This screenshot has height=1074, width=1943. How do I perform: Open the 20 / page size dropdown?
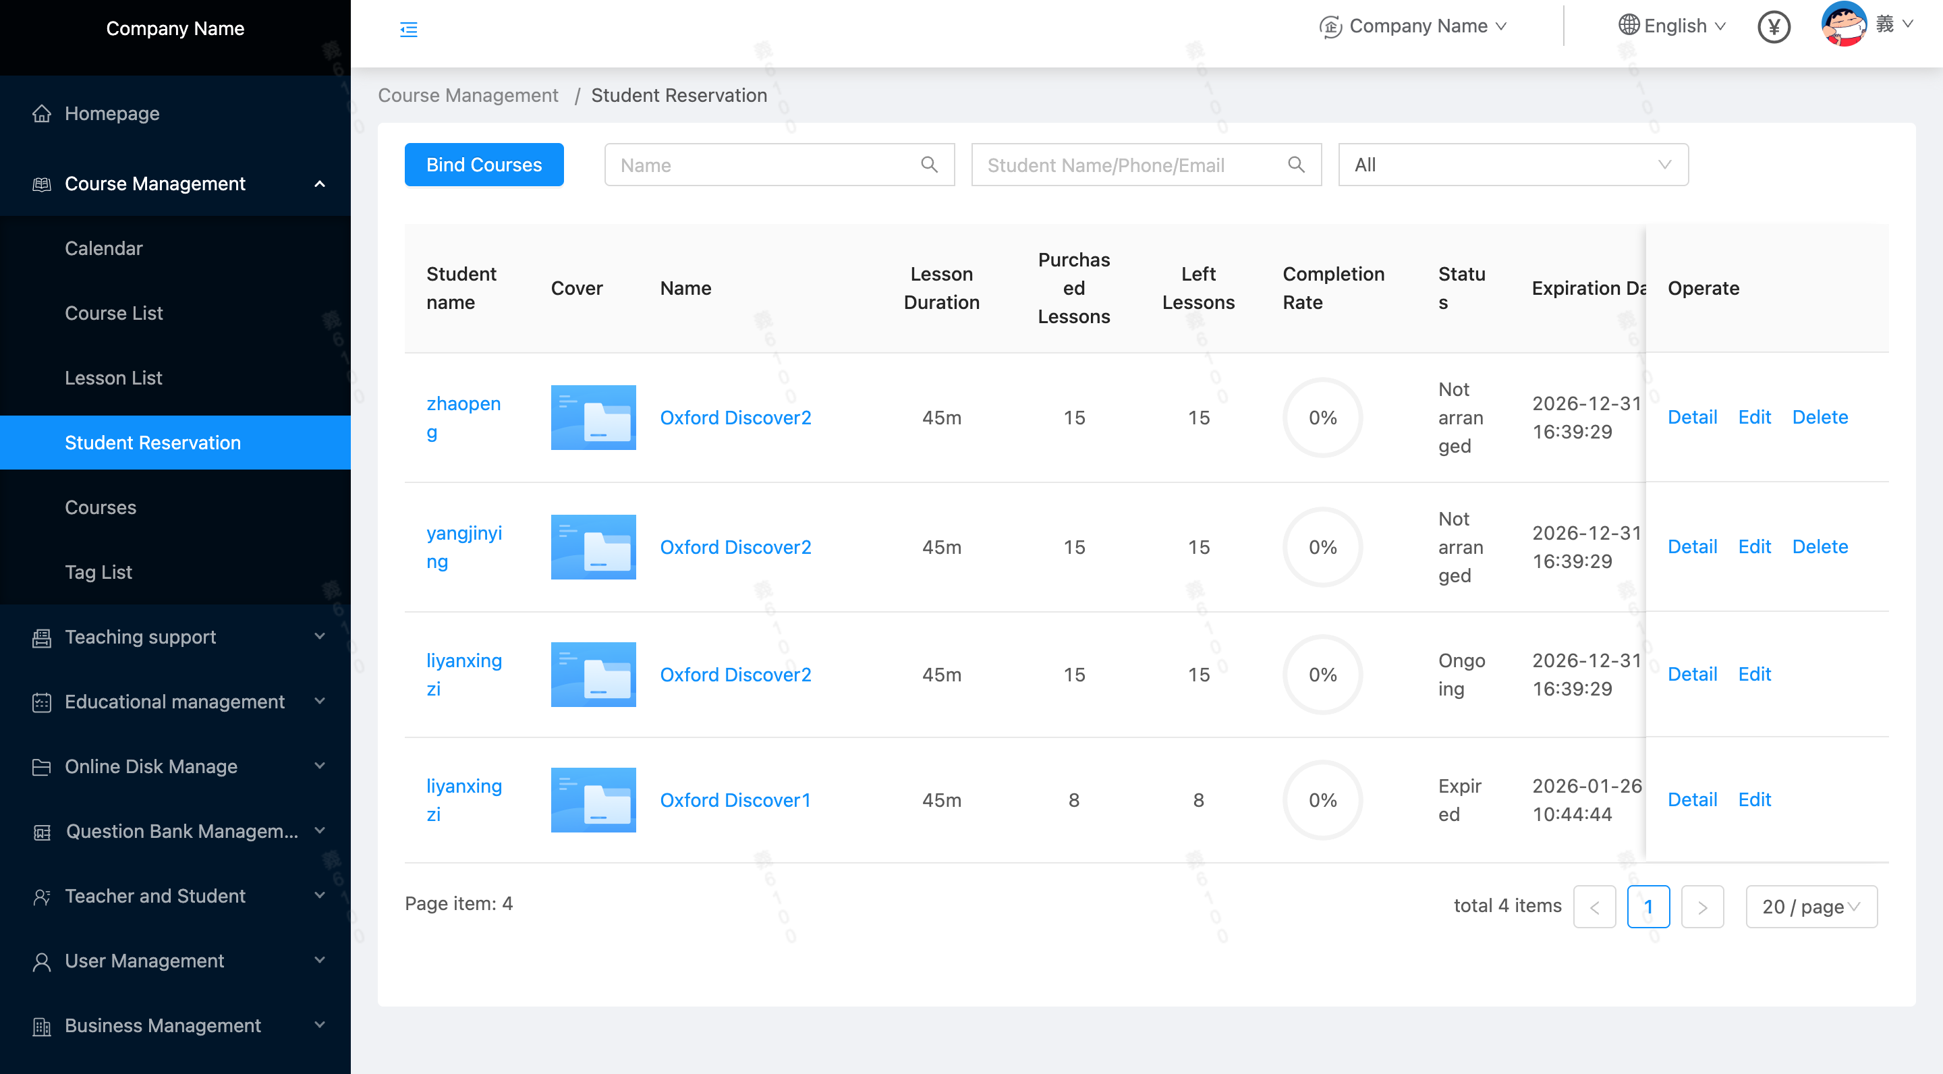[1810, 907]
